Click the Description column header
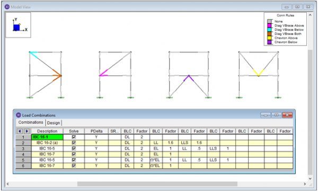This screenshot has width=318, height=192. tap(47, 131)
